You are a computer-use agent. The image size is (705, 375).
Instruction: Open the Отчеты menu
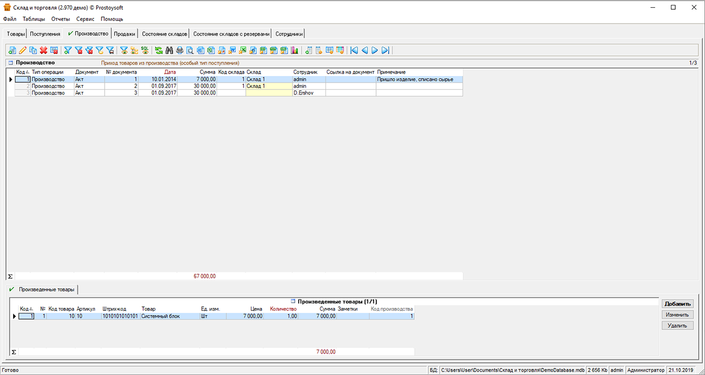61,19
